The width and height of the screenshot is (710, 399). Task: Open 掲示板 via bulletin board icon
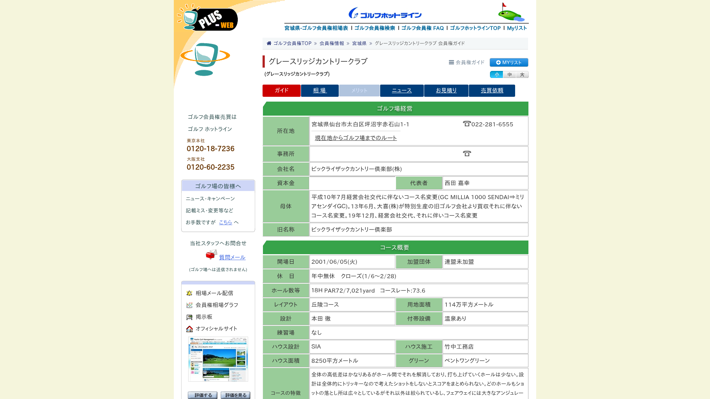pos(189,317)
